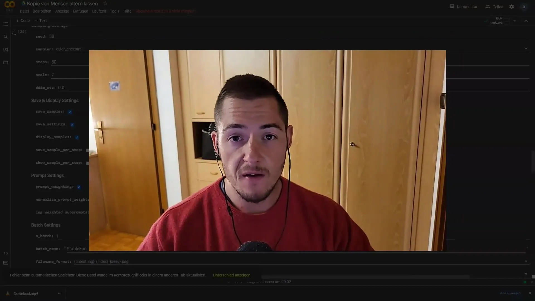The width and height of the screenshot is (535, 301).
Task: Click Unterschied anzeigen link
Action: click(232, 275)
